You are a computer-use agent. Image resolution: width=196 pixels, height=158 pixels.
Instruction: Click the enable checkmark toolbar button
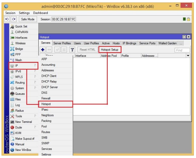(x=58, y=50)
